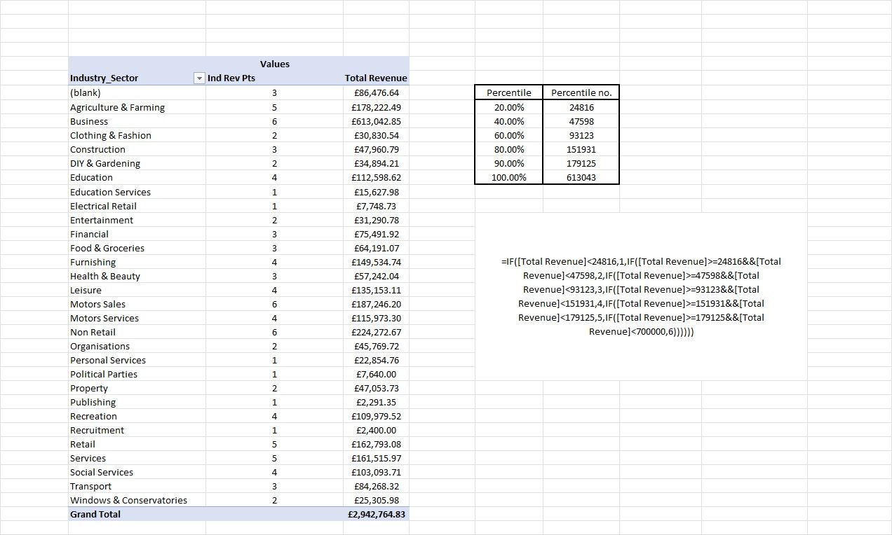
Task: Select the Non Retail row label
Action: point(137,332)
